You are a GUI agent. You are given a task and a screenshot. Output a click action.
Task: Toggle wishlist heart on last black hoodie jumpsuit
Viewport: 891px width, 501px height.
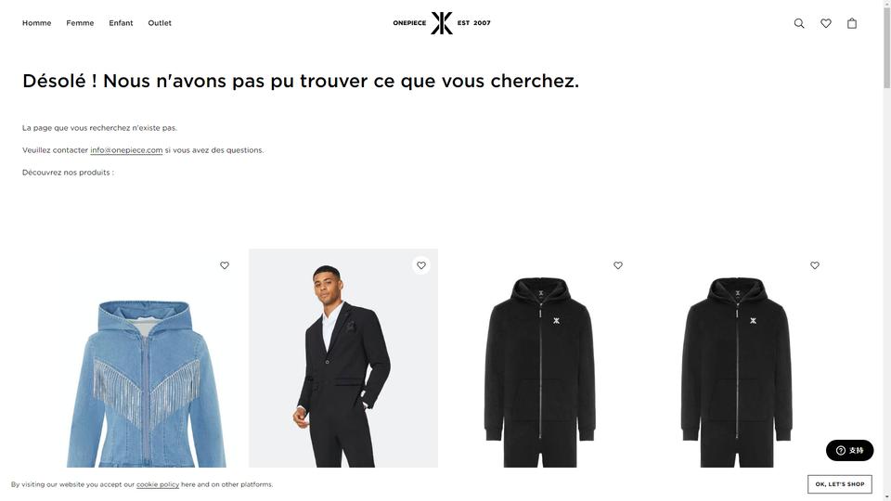(814, 265)
